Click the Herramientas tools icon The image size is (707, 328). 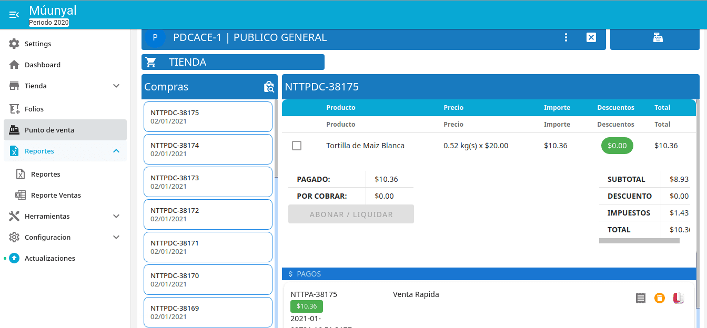coord(14,216)
